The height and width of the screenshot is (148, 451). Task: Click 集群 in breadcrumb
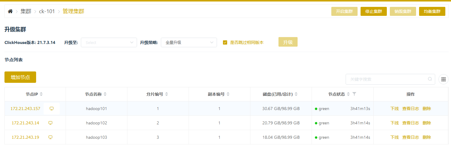(x=26, y=11)
